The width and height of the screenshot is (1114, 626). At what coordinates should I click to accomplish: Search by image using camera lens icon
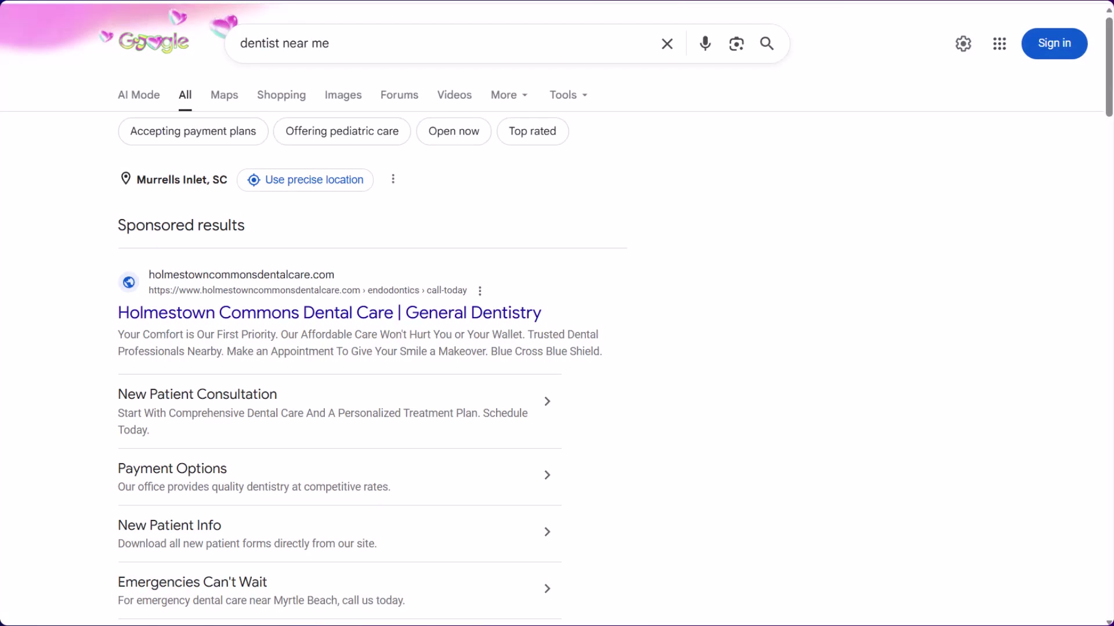736,43
